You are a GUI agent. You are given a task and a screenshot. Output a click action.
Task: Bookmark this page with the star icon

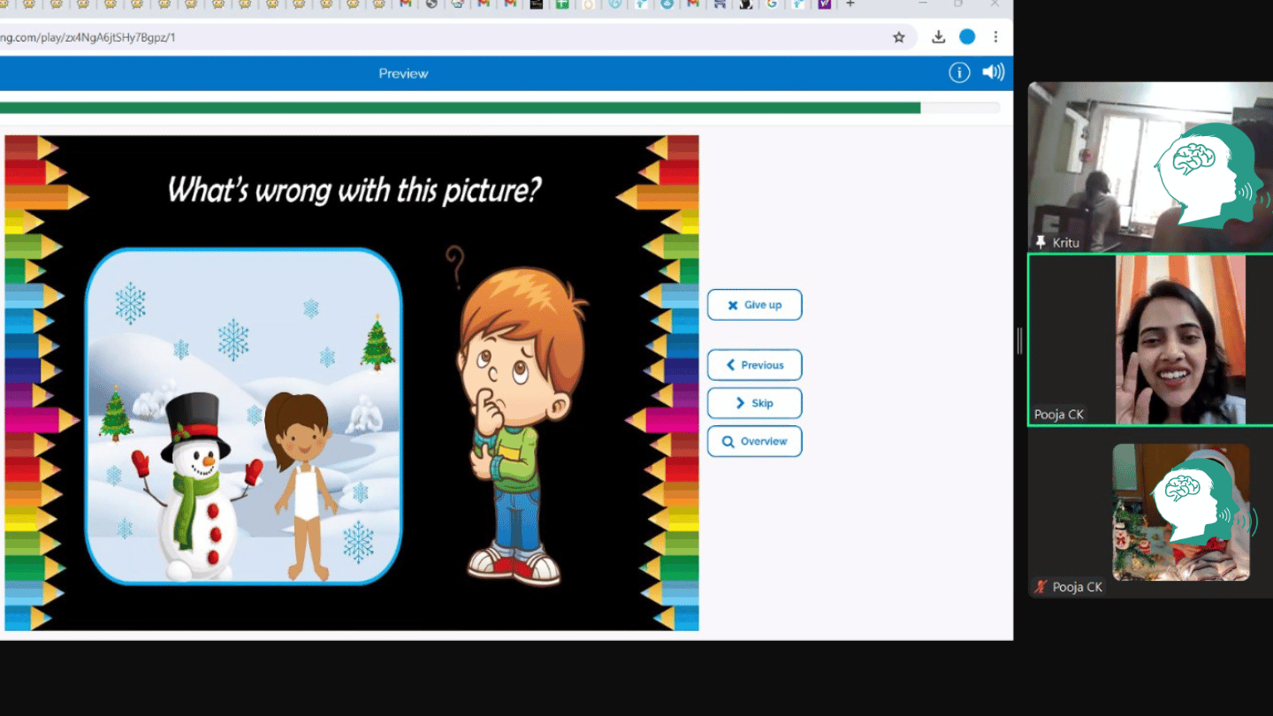coord(899,37)
